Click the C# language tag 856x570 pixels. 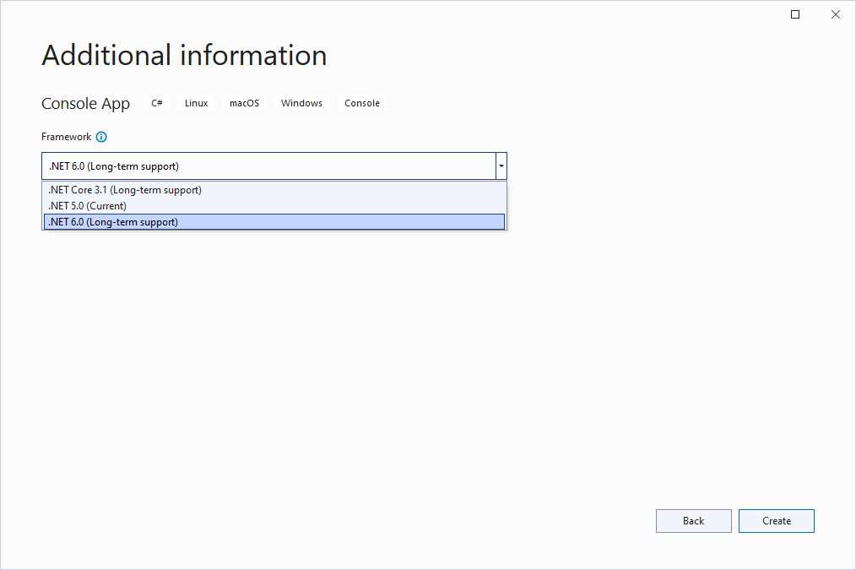[x=157, y=102]
